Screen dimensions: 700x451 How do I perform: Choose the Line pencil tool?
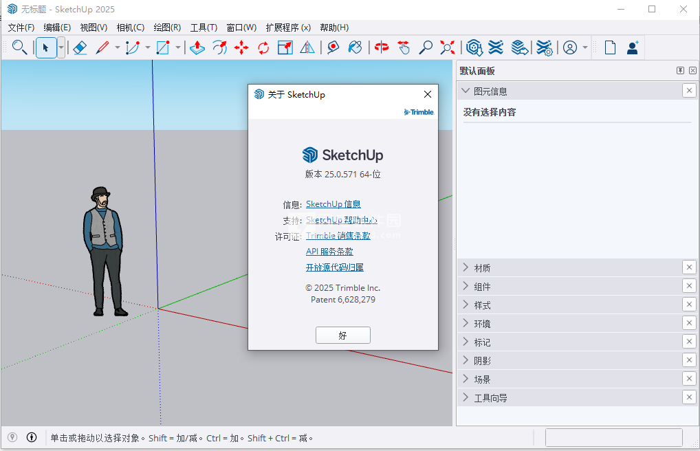[x=102, y=47]
